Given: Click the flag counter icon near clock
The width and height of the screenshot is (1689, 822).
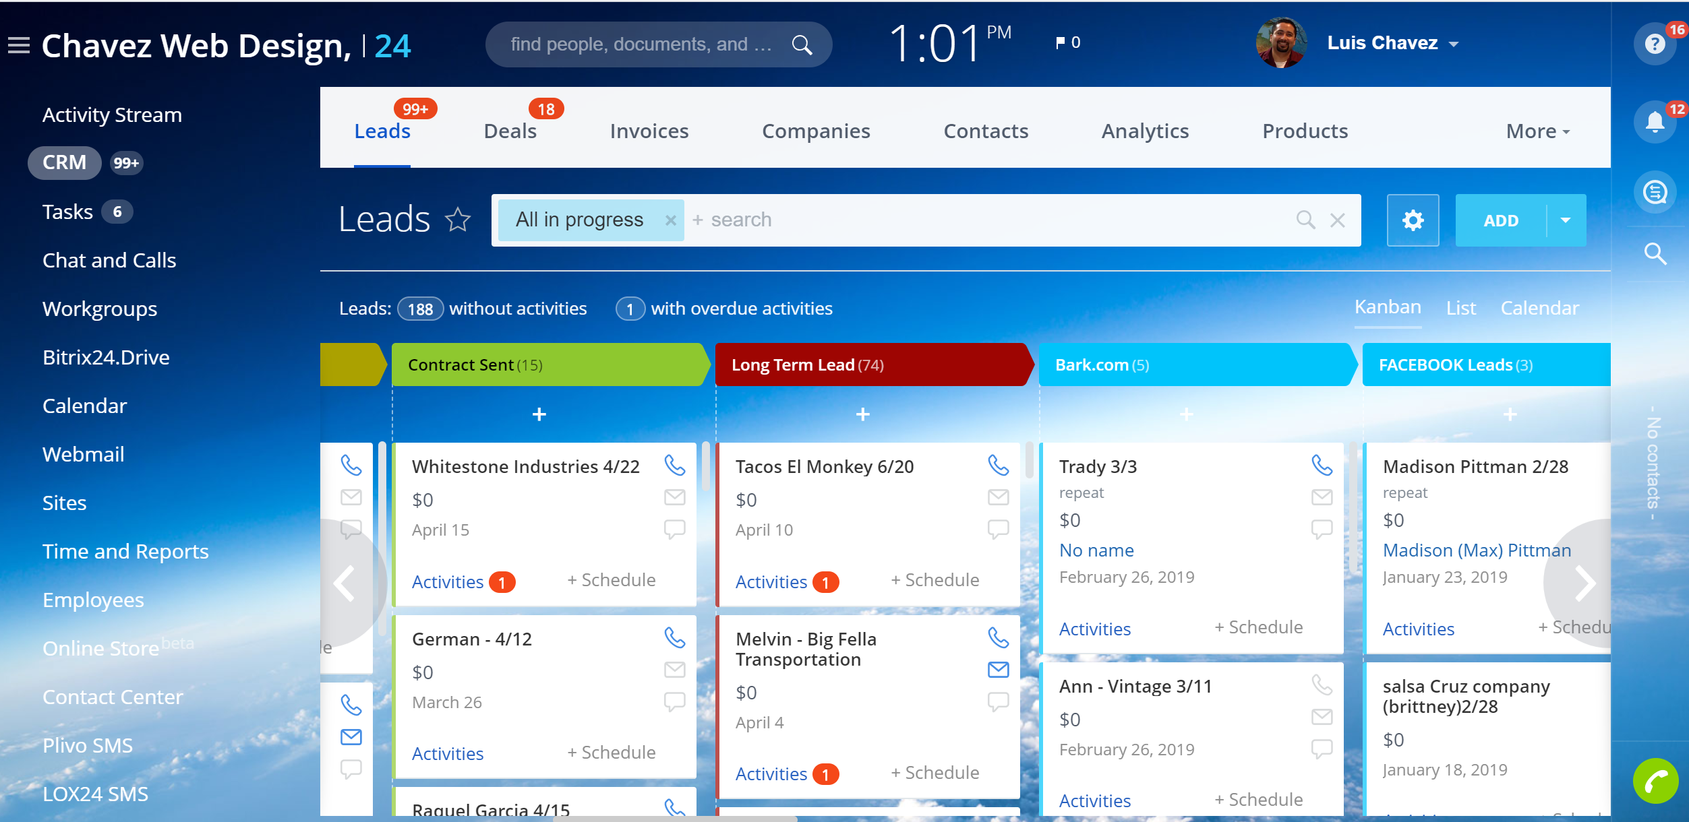Looking at the screenshot, I should [x=1067, y=42].
